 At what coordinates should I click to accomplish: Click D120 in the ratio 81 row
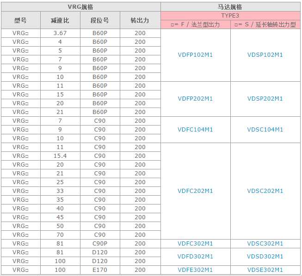tap(100, 252)
